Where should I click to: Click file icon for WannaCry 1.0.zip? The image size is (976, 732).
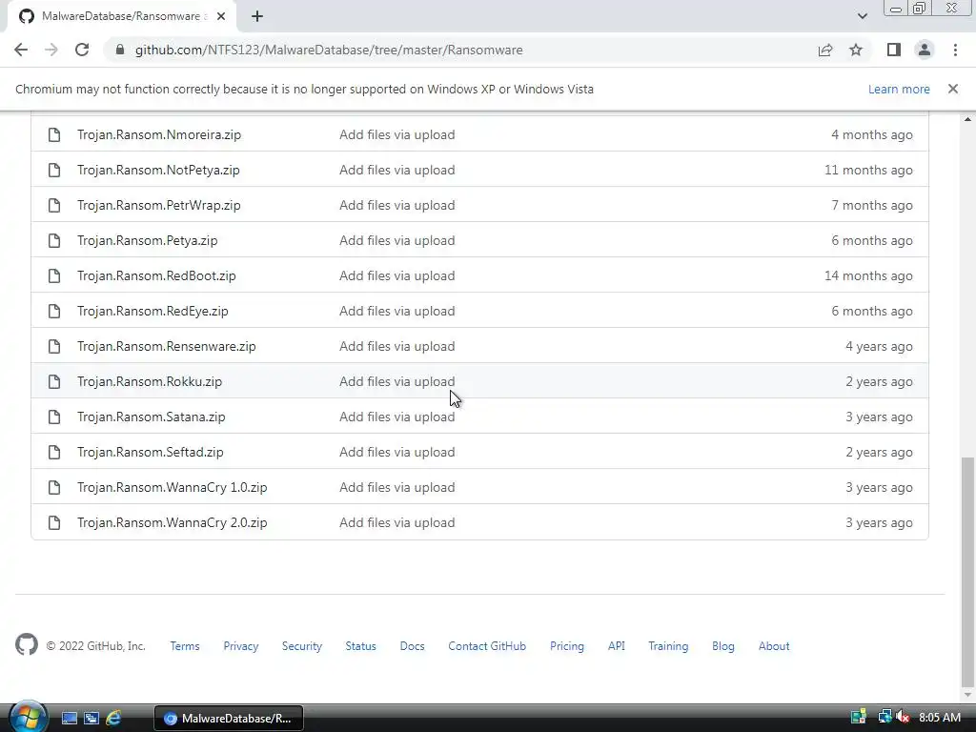coord(54,487)
